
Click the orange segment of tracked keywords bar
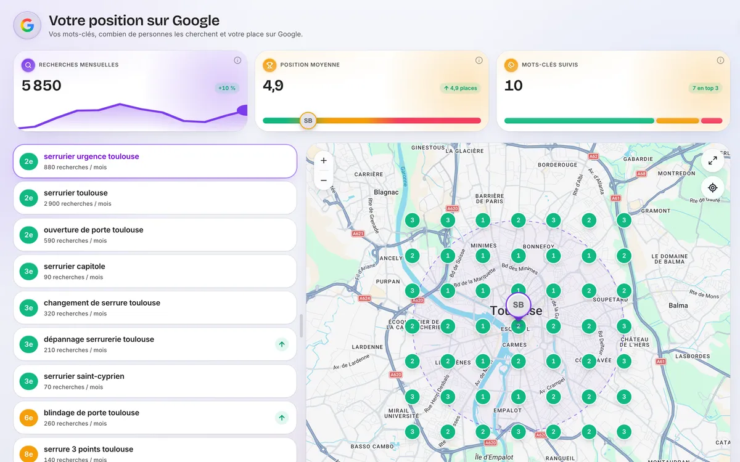tap(678, 121)
